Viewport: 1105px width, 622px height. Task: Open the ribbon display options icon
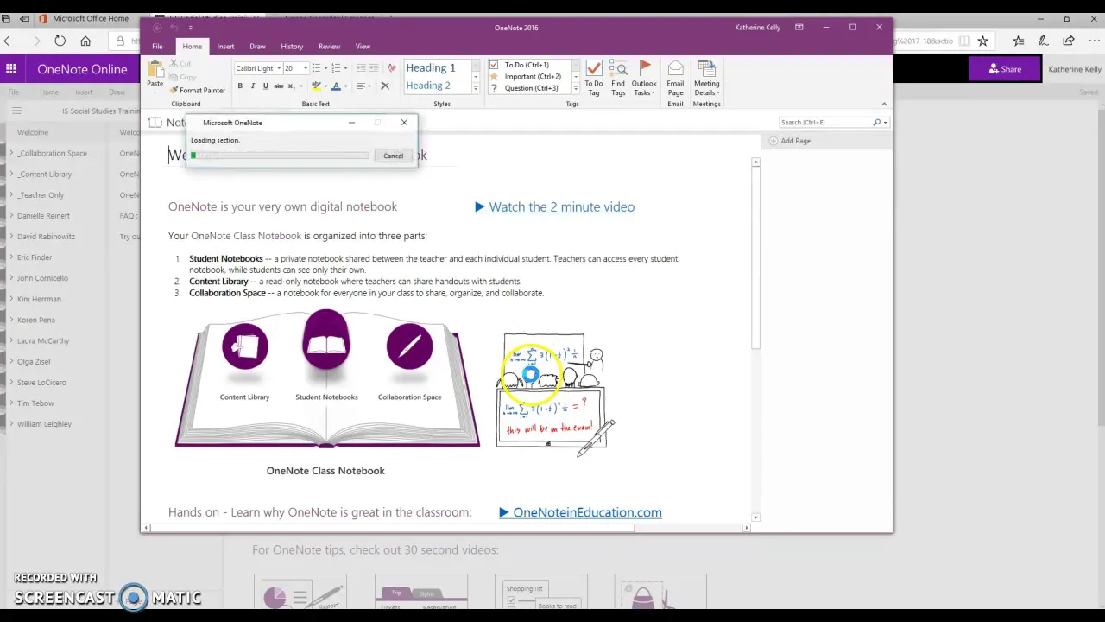[799, 27]
